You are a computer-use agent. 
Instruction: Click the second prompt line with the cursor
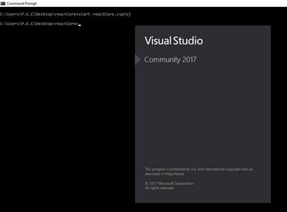pyautogui.click(x=40, y=24)
